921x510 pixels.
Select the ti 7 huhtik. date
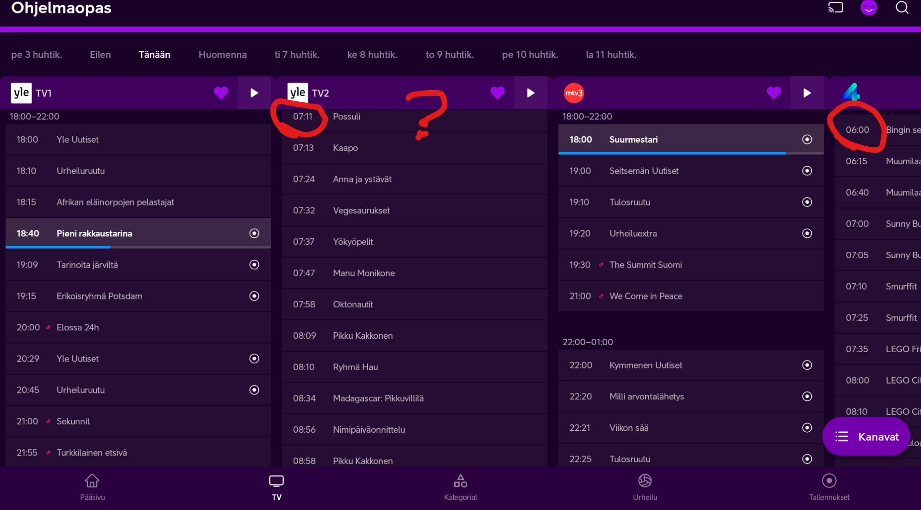pos(297,55)
